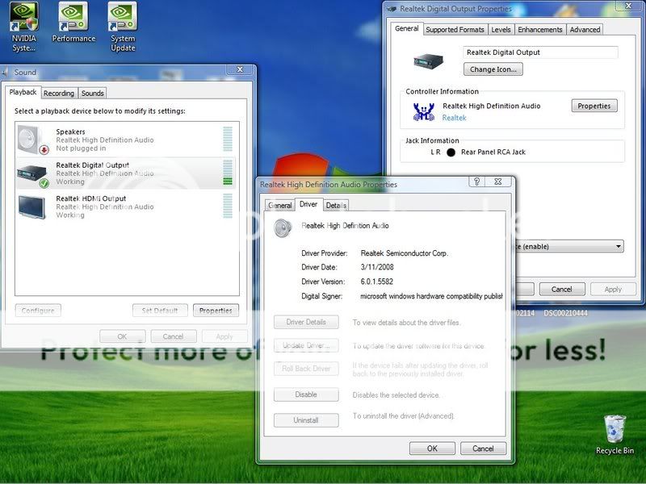
Task: Click the Realtek Digital Output name field
Action: coord(540,52)
